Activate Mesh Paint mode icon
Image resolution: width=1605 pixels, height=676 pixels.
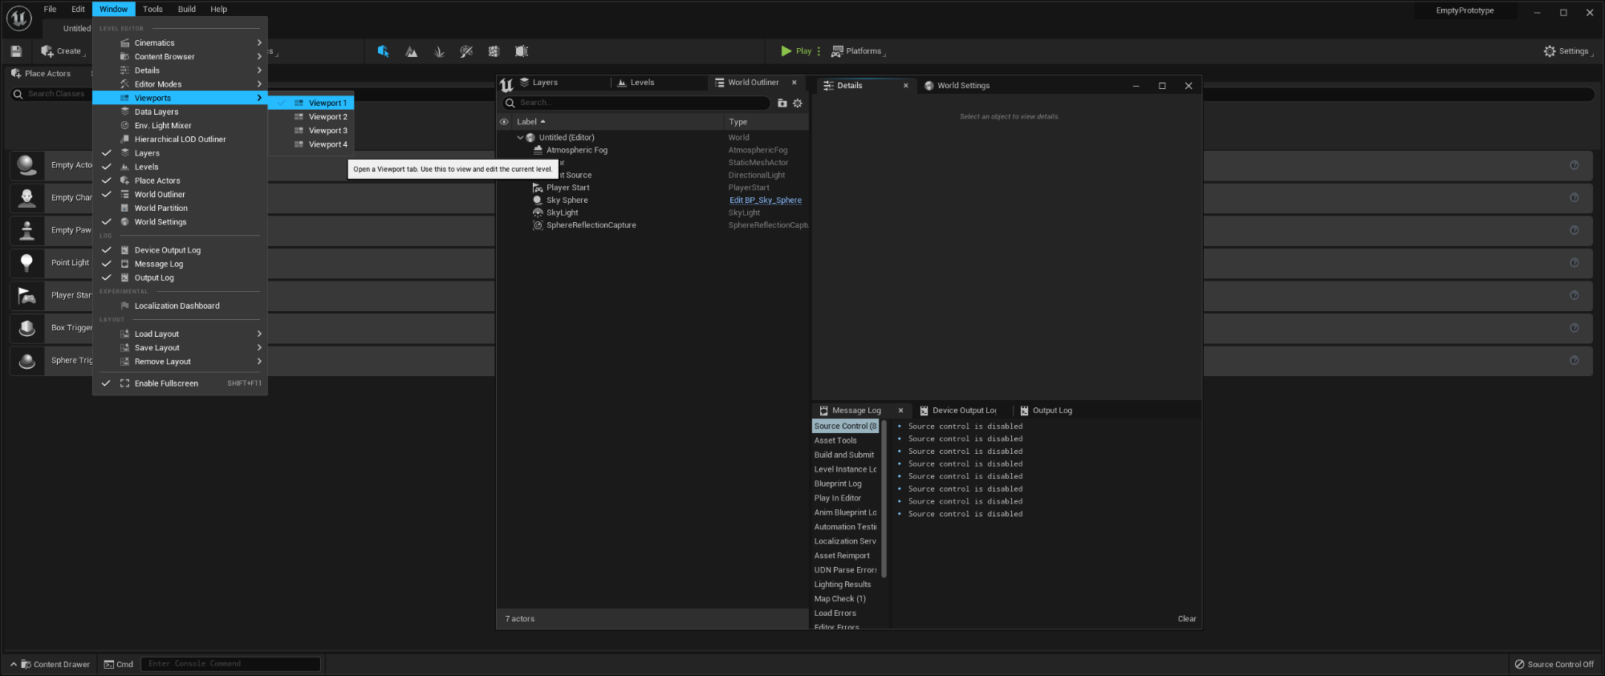tap(466, 51)
